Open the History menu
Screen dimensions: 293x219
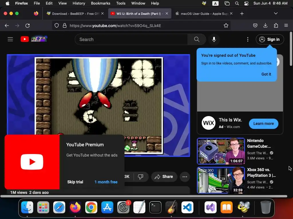pyautogui.click(x=79, y=3)
